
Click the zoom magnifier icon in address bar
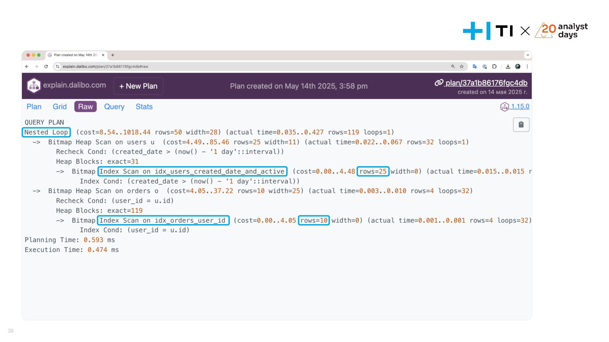click(x=453, y=66)
